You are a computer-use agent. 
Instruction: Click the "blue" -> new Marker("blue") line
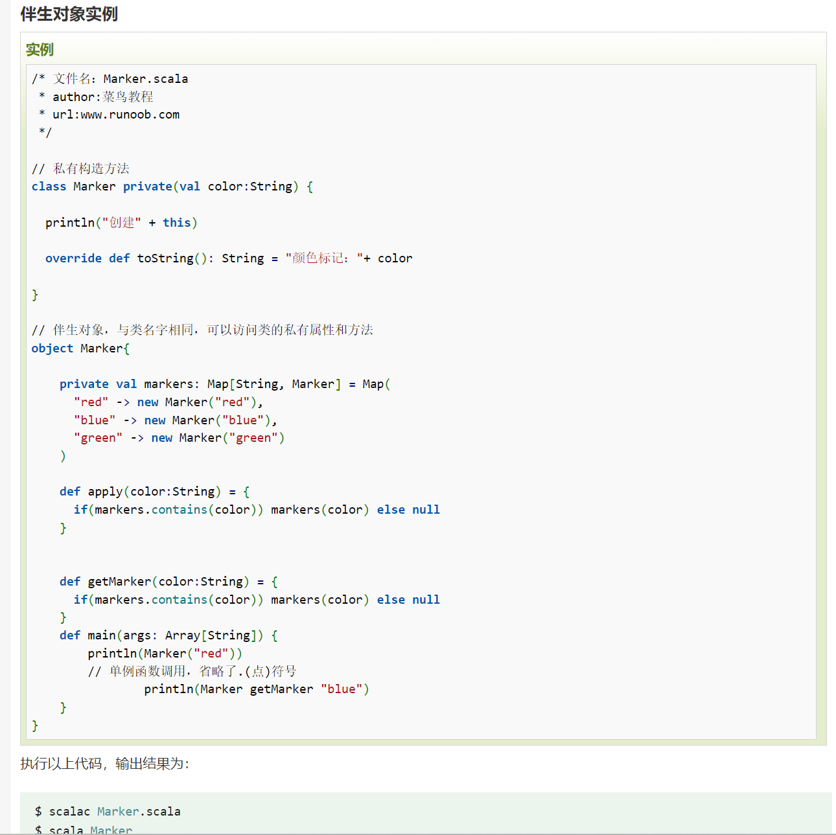click(x=176, y=420)
